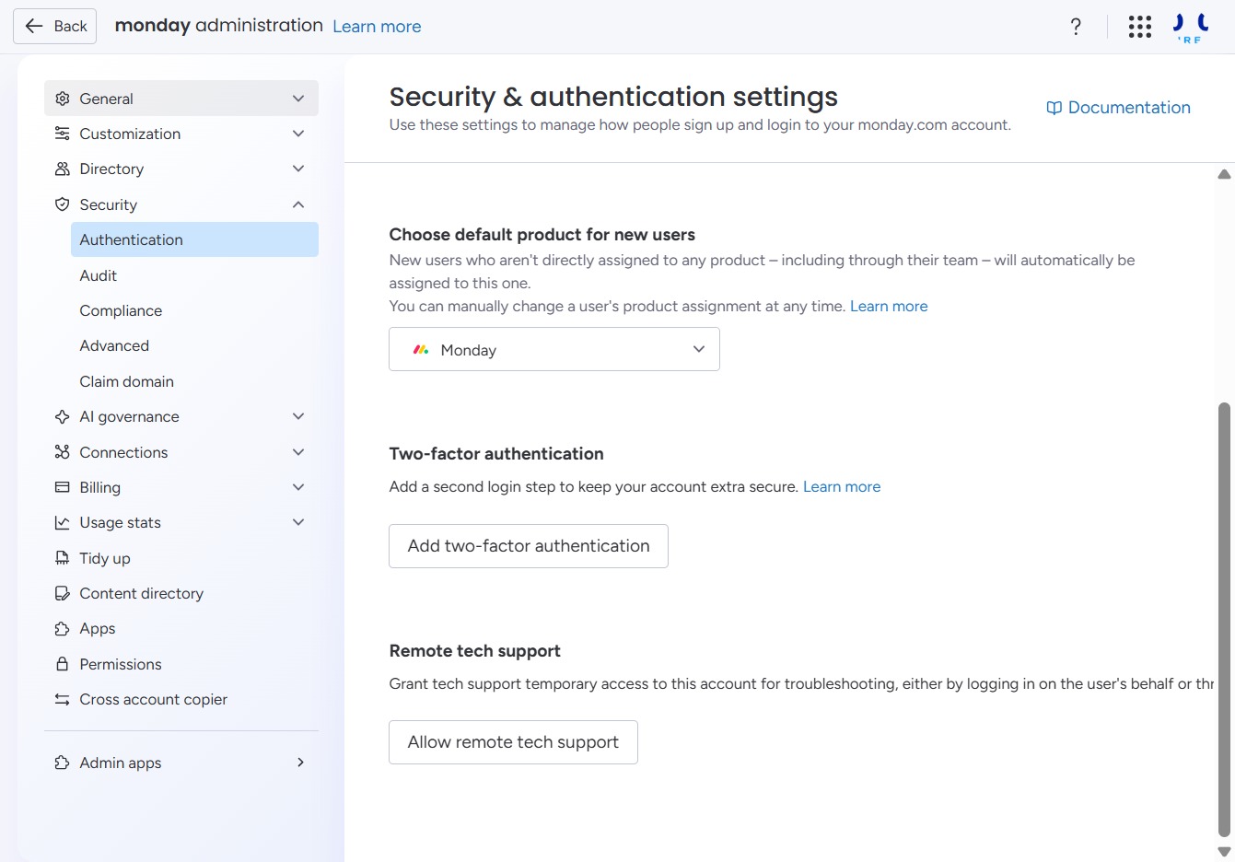
Task: Expand the Customization section chevron
Action: (x=298, y=134)
